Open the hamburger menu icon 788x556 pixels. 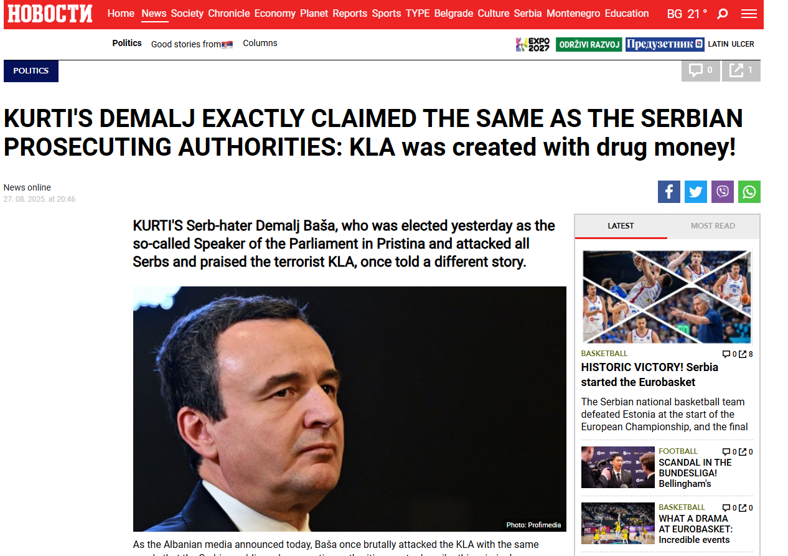[x=749, y=14]
